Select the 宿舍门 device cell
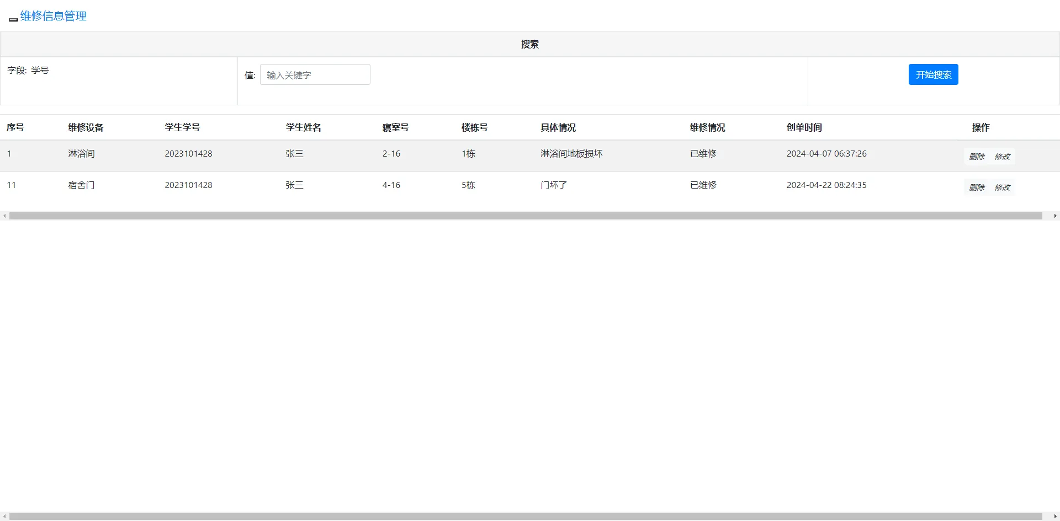The width and height of the screenshot is (1060, 521). pyautogui.click(x=81, y=185)
